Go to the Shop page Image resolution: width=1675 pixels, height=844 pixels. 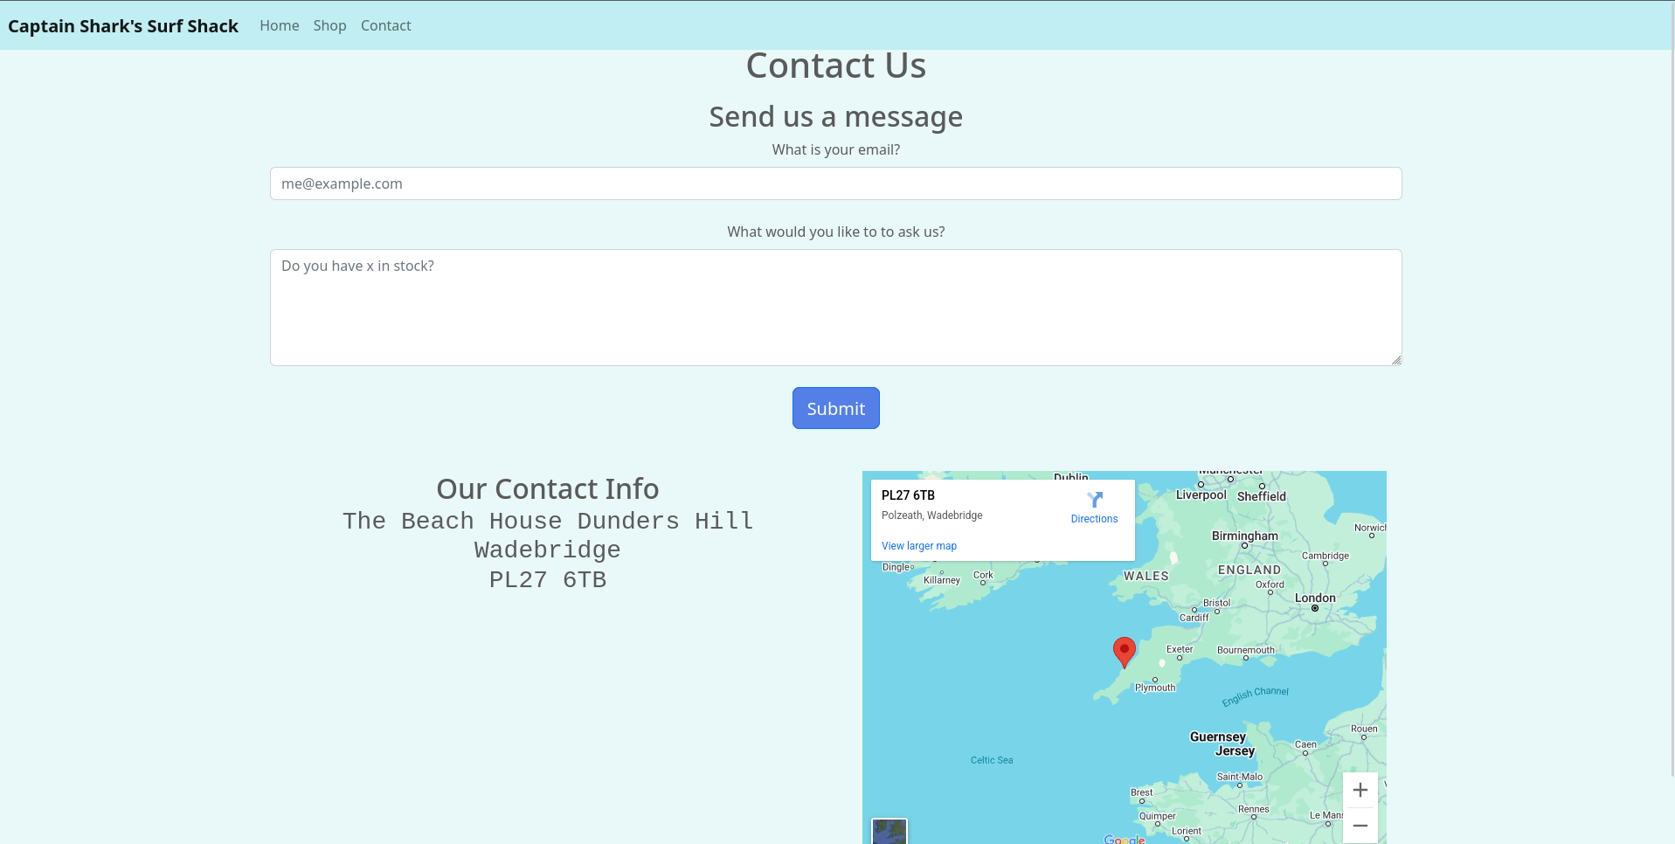coord(329,26)
